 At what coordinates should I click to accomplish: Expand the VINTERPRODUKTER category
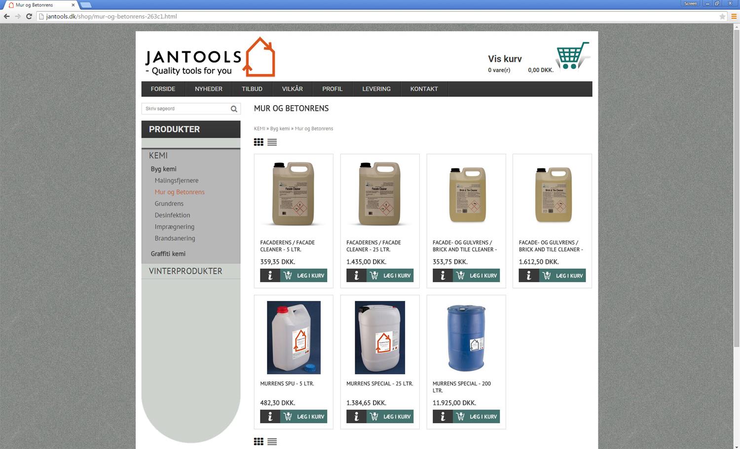185,271
